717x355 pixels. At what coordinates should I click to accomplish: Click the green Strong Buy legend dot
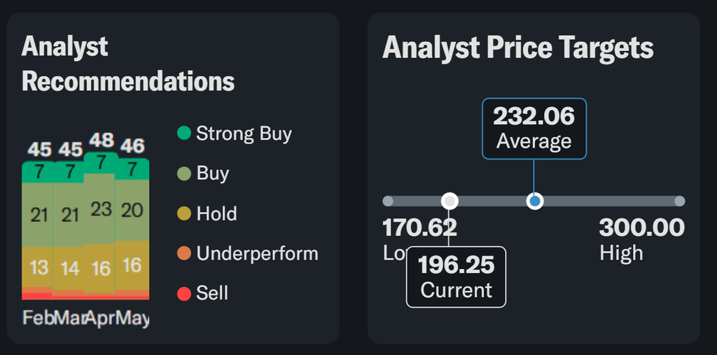pyautogui.click(x=184, y=133)
